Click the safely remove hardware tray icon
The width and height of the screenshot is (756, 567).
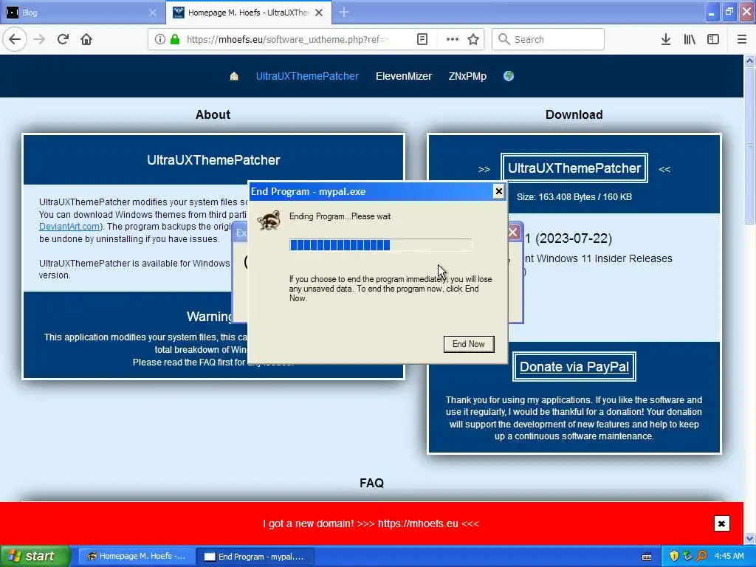point(687,557)
